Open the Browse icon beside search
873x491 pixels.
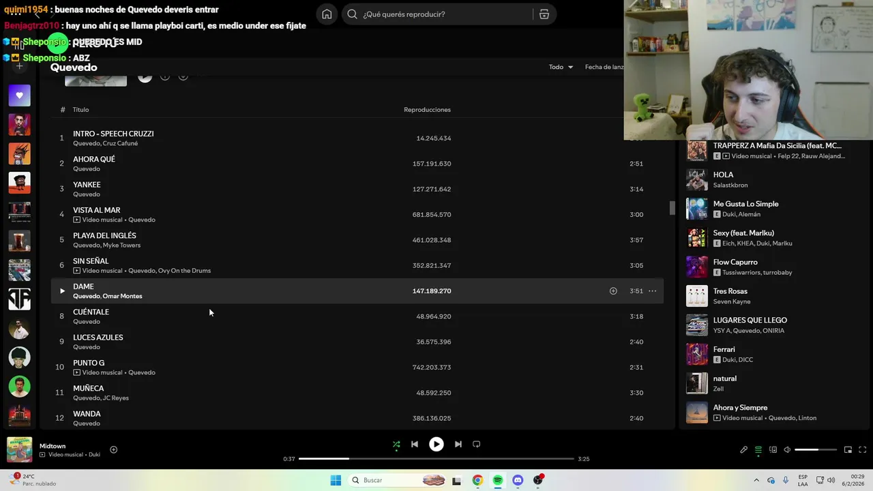[x=544, y=14]
